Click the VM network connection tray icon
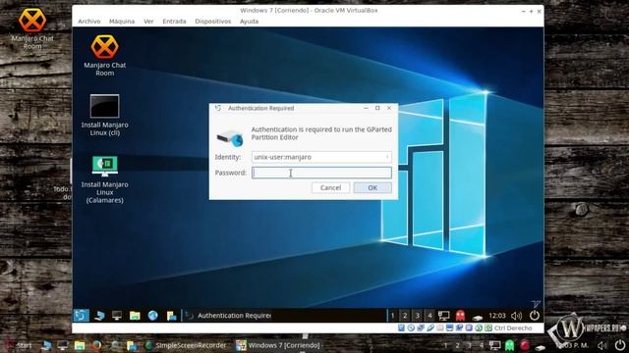This screenshot has width=629, height=353. 443,316
